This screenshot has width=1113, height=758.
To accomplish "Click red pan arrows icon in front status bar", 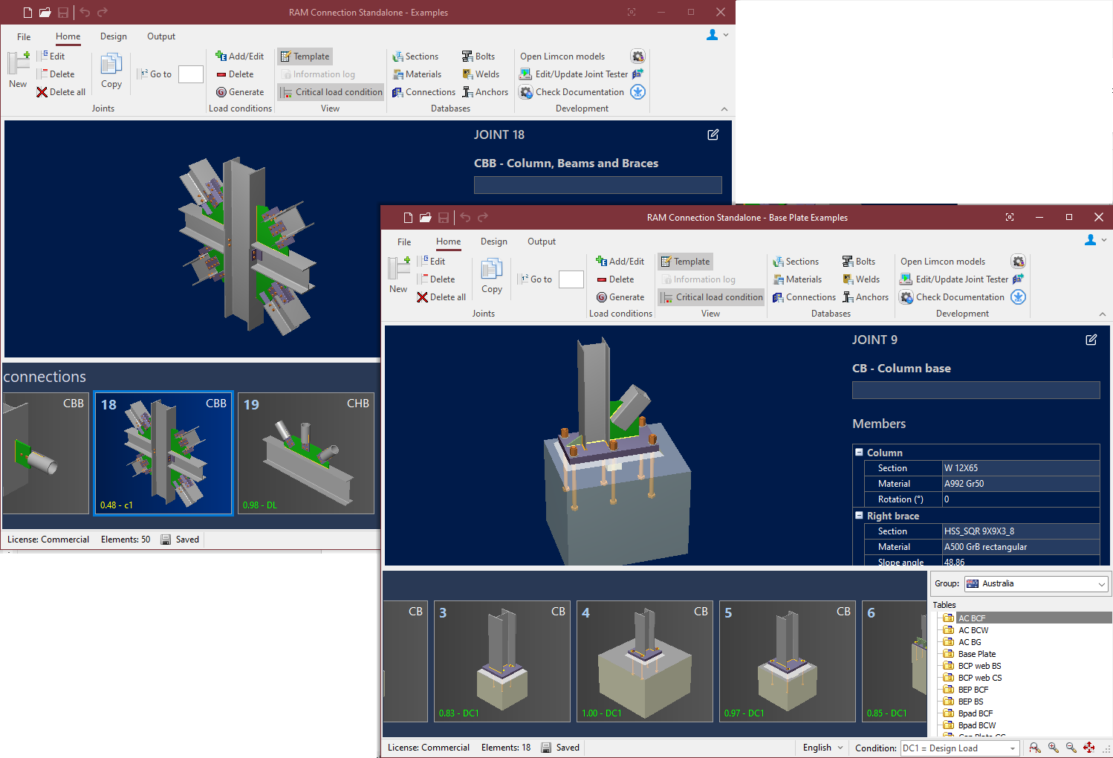I will pos(1089,748).
